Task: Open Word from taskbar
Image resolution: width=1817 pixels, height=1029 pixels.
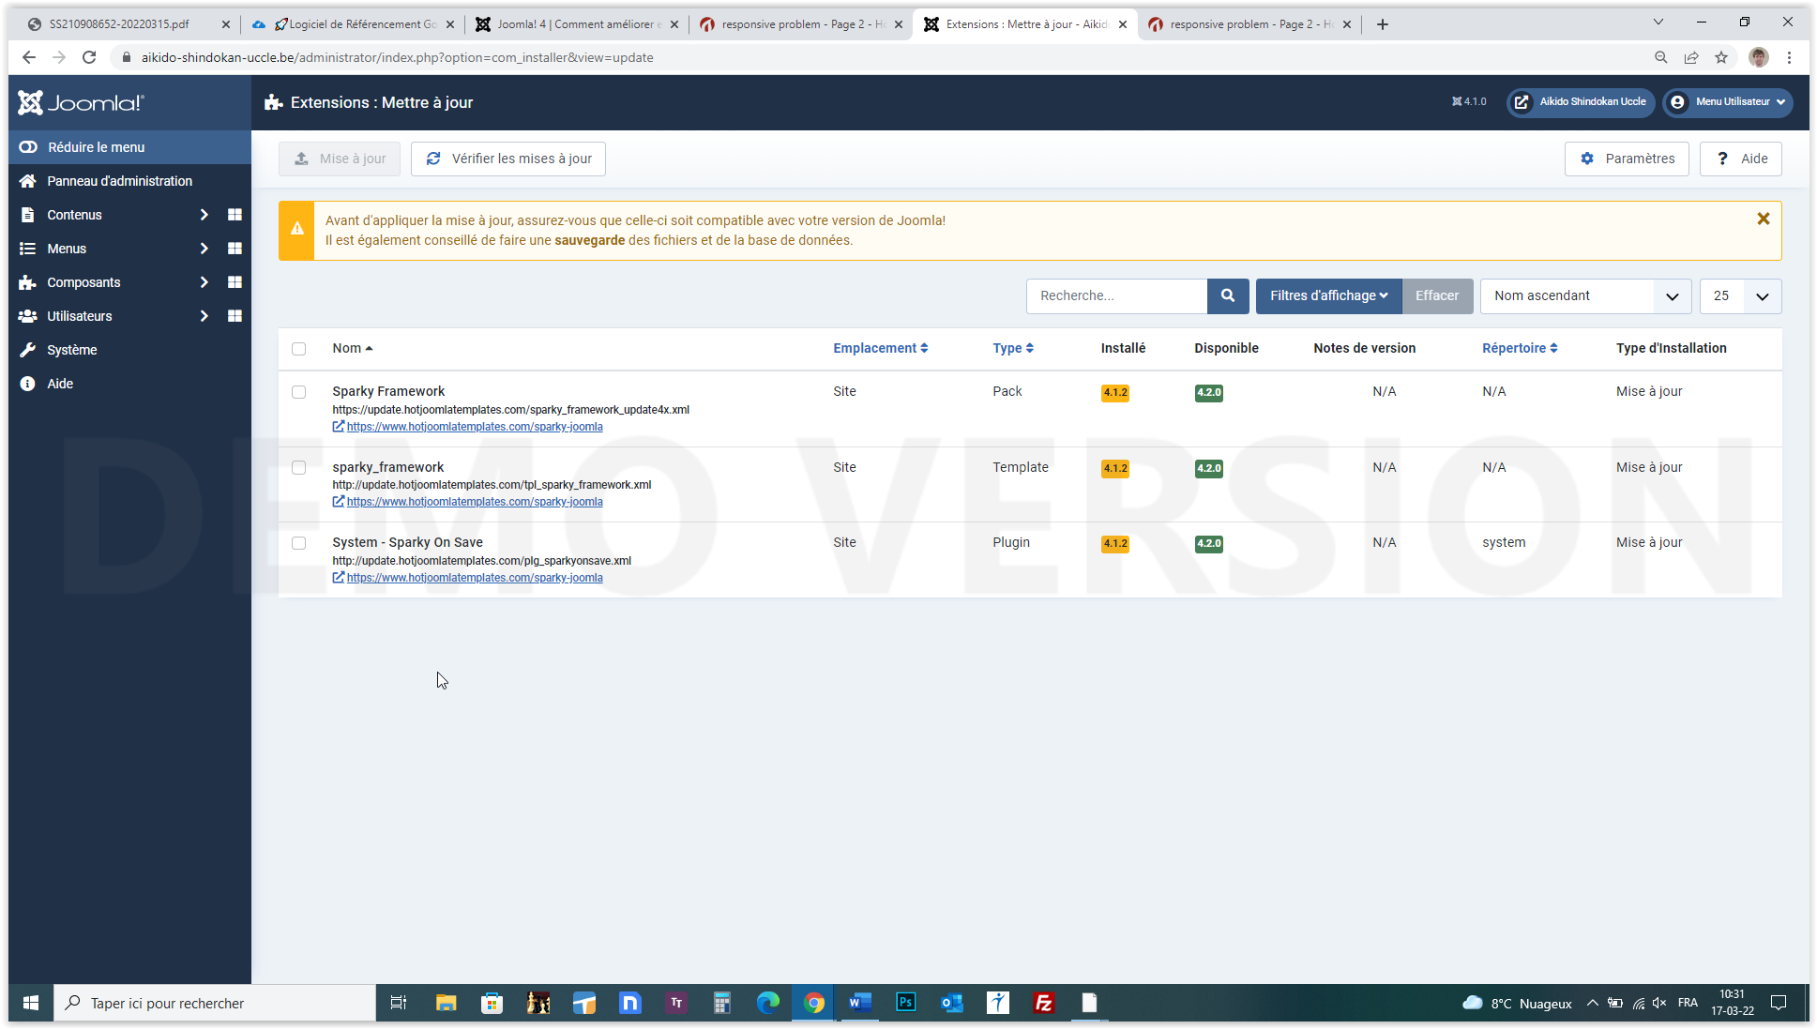Action: [x=860, y=1003]
